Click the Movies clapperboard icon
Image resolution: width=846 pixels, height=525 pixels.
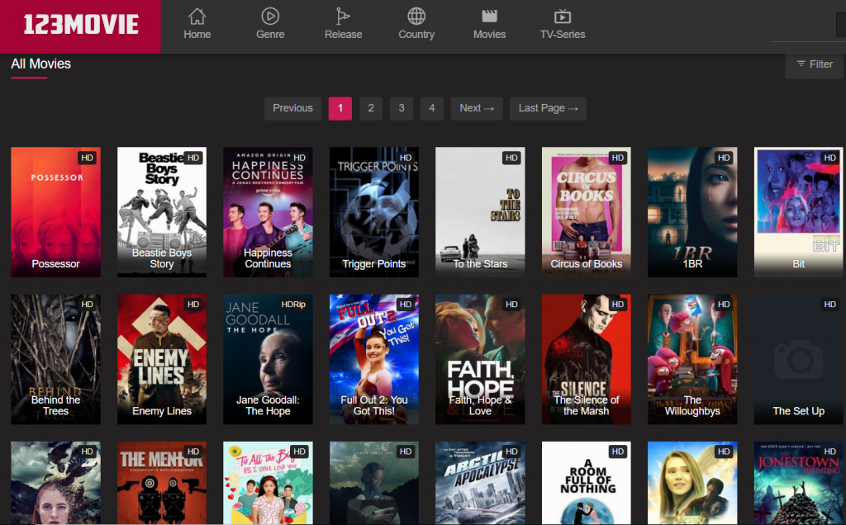coord(489,17)
